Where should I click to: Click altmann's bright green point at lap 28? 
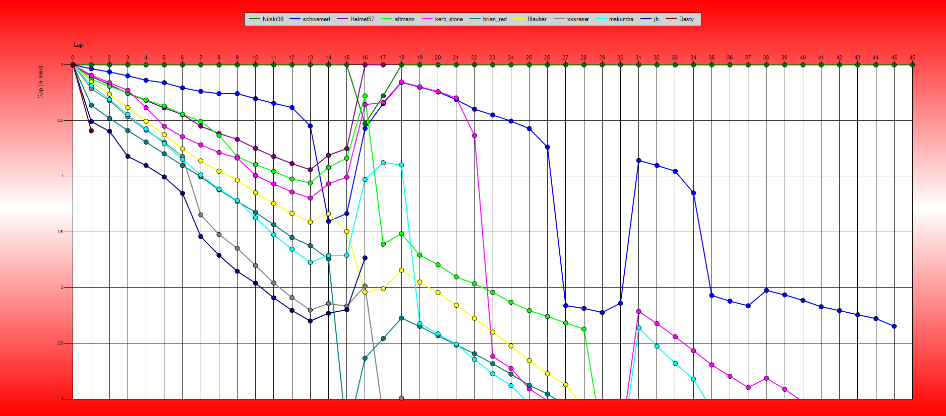point(584,329)
